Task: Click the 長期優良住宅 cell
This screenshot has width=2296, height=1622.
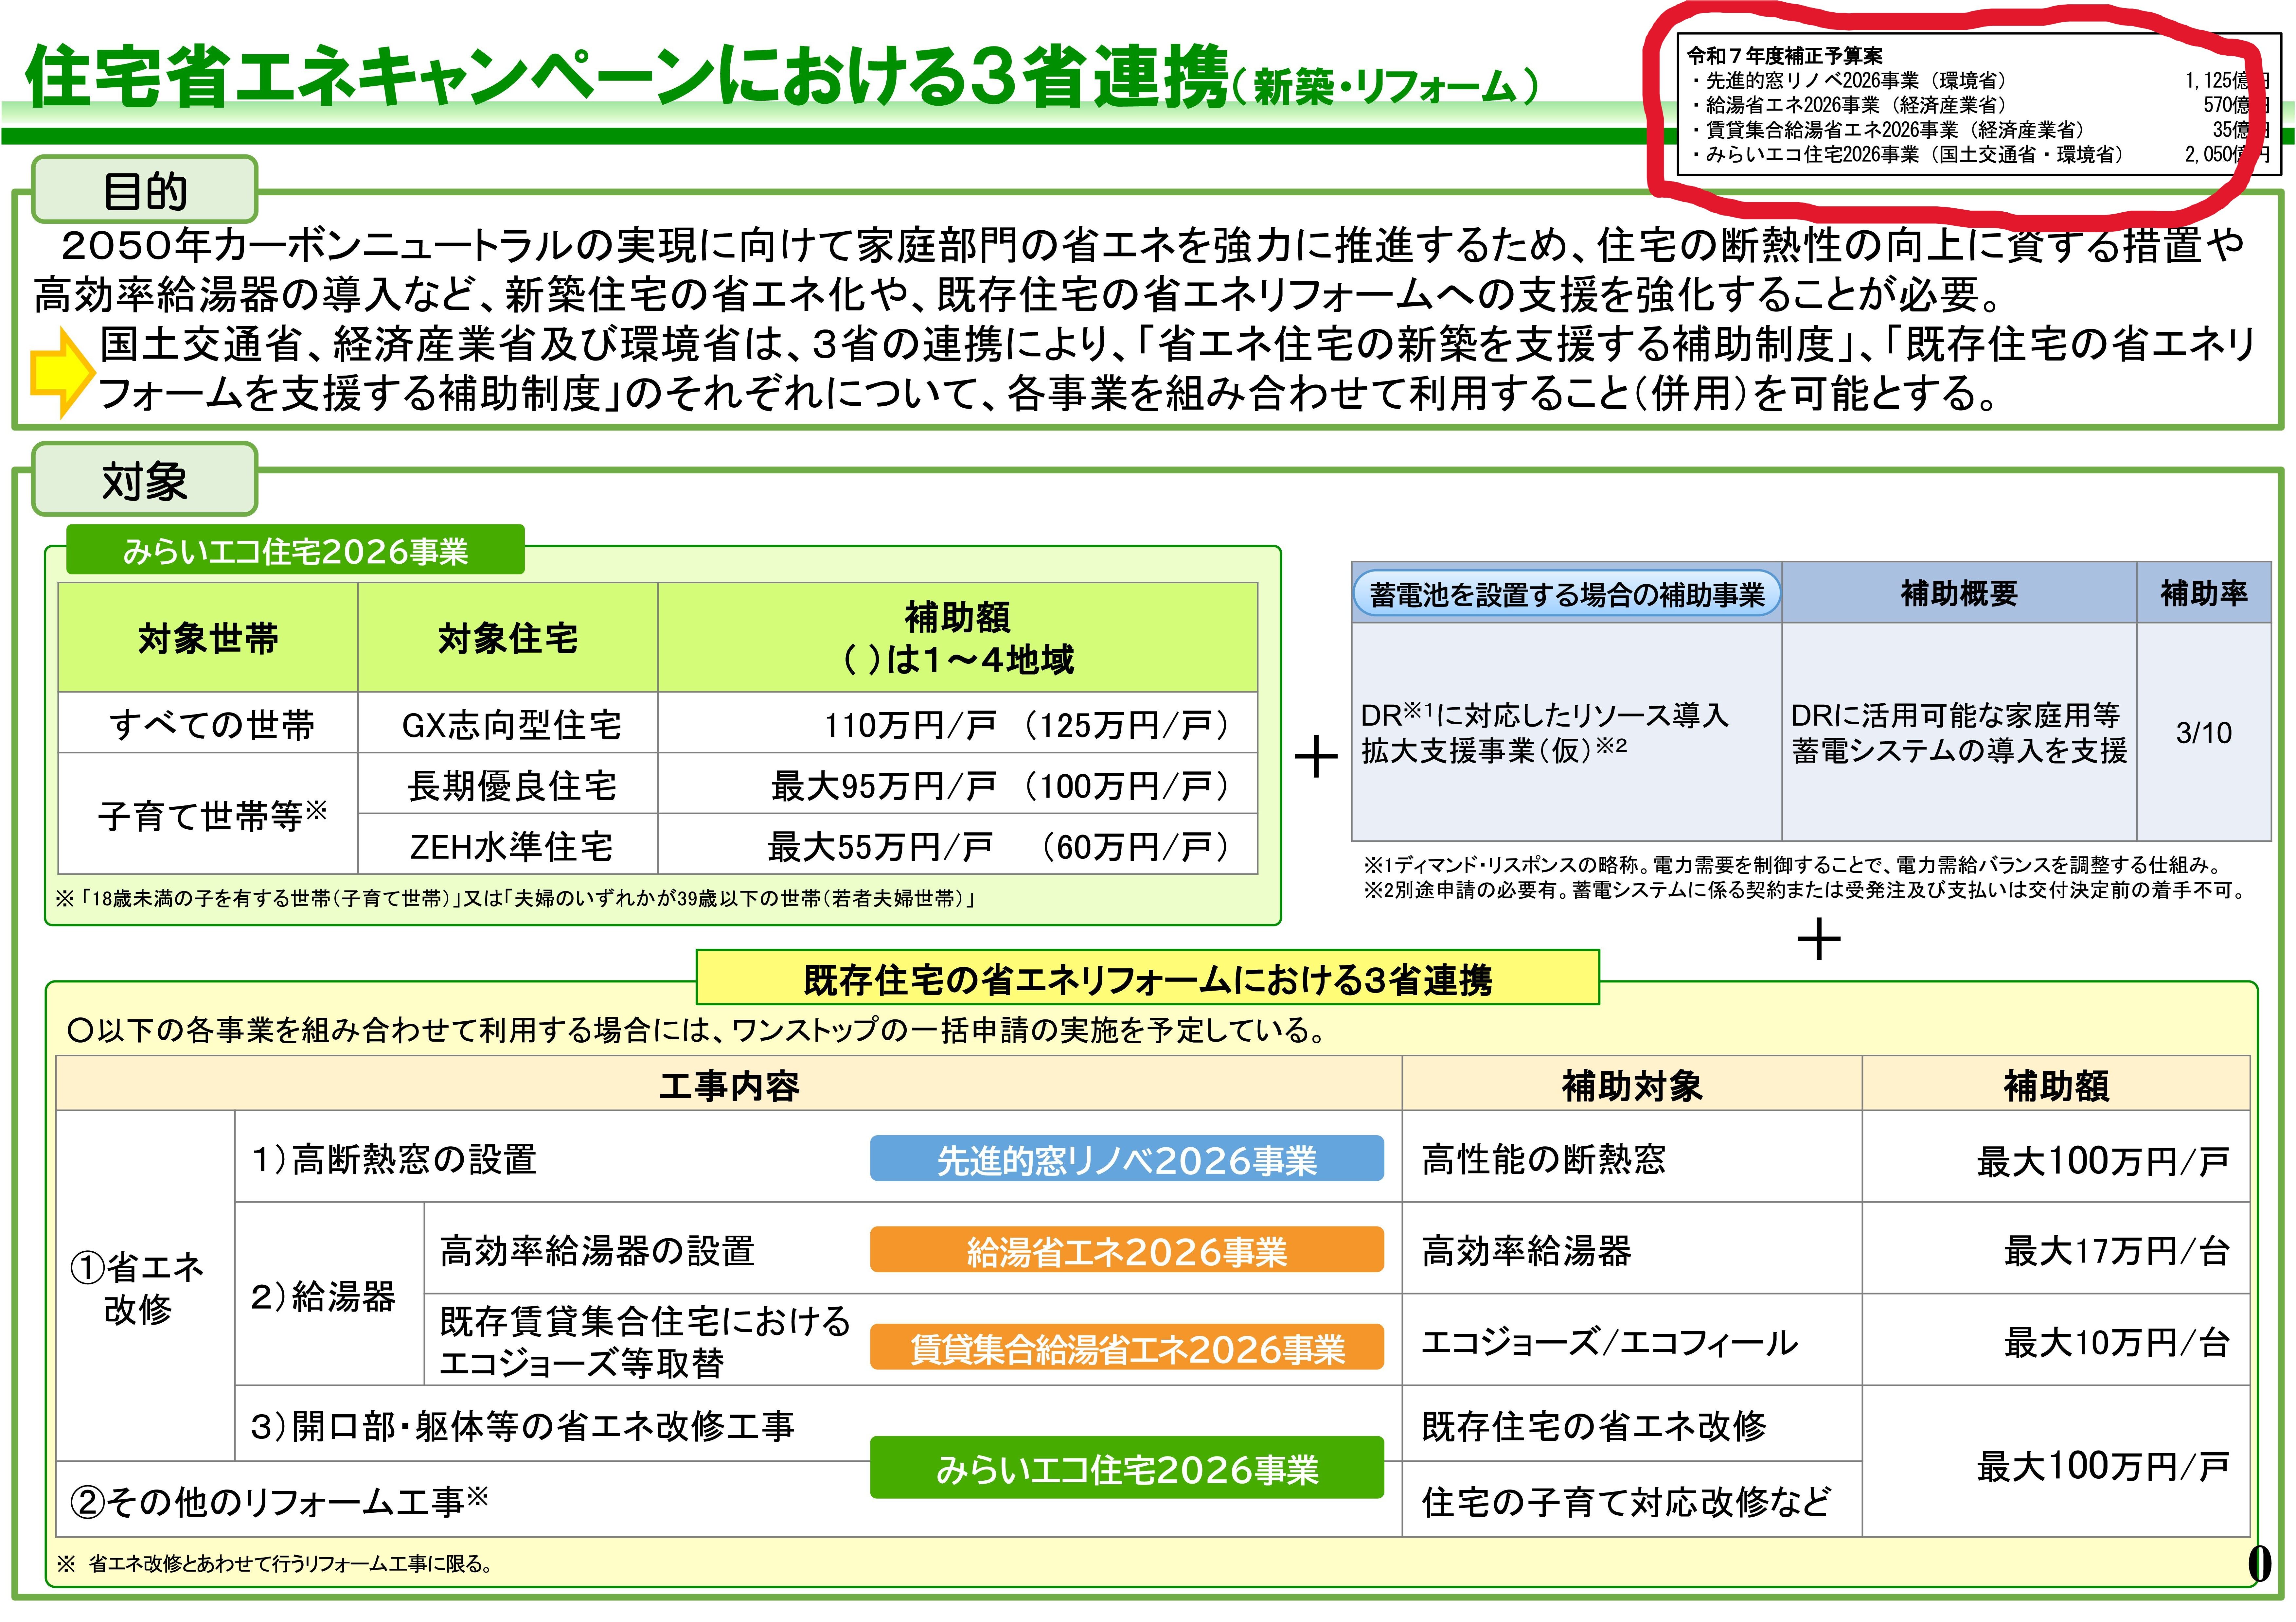Action: point(508,784)
